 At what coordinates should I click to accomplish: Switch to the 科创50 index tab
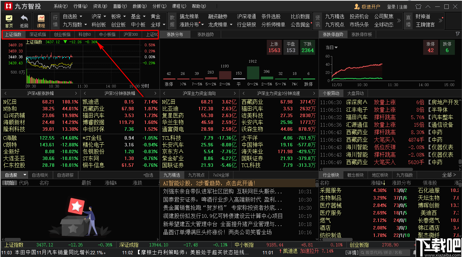pyautogui.click(x=84, y=34)
